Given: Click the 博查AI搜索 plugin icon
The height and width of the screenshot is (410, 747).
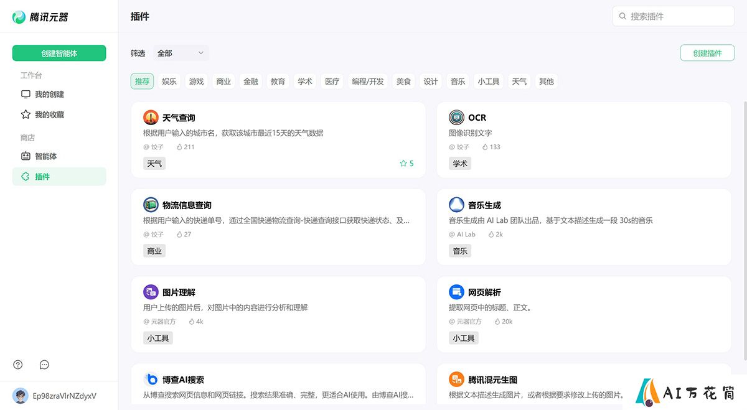Looking at the screenshot, I should click(151, 380).
